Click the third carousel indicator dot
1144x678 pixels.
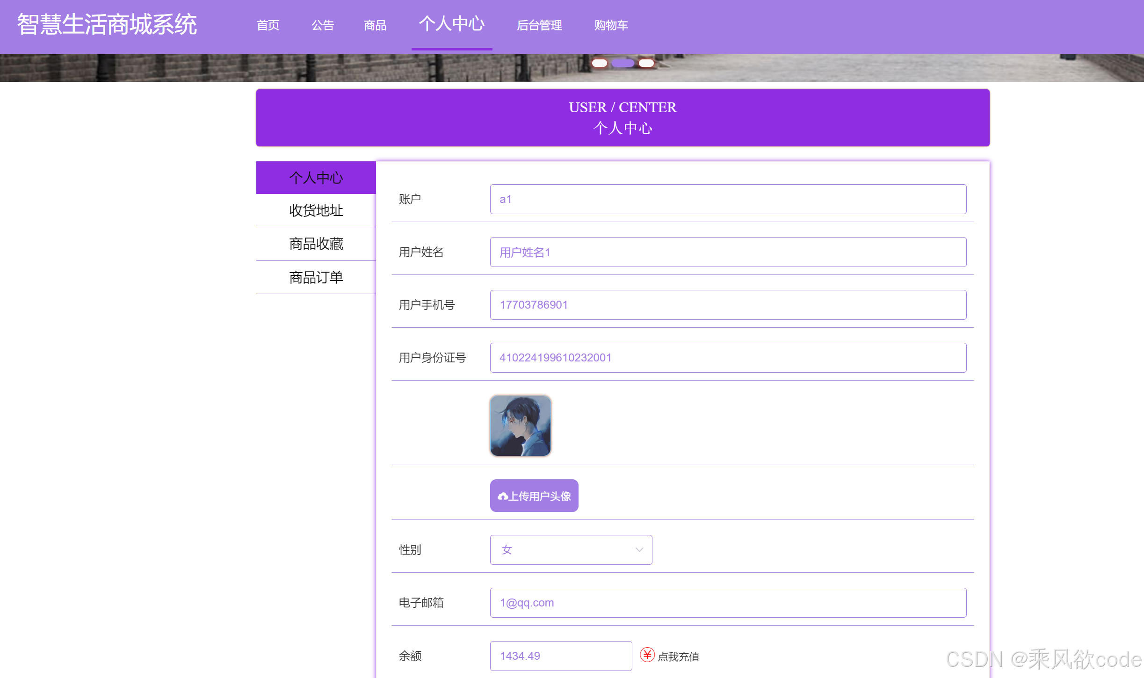[x=646, y=63]
